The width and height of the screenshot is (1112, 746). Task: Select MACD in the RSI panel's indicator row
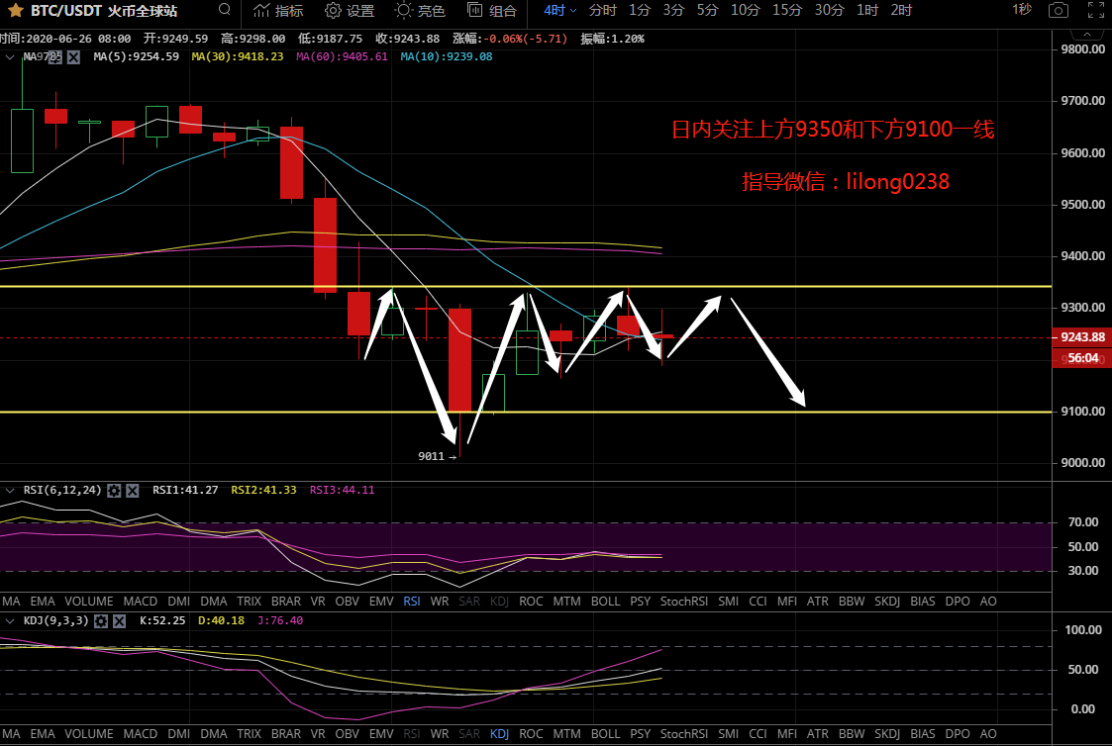140,601
